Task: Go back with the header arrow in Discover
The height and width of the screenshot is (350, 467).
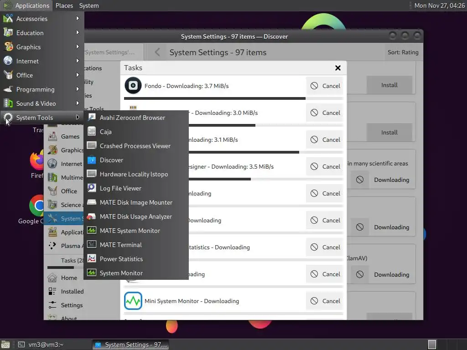Action: point(157,52)
